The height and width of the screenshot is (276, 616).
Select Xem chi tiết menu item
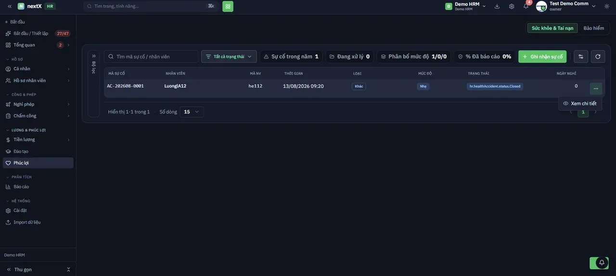coord(580,103)
